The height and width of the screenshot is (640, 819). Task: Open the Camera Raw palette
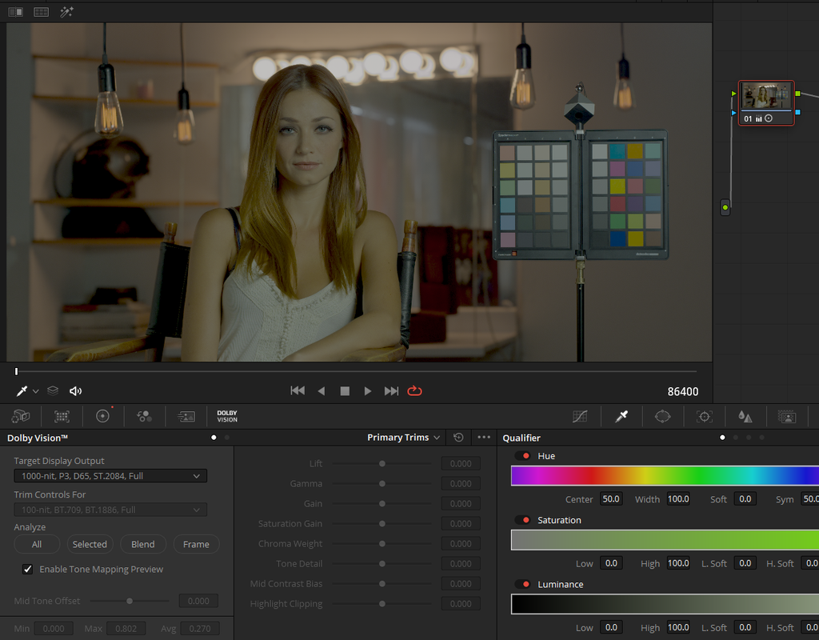(21, 416)
